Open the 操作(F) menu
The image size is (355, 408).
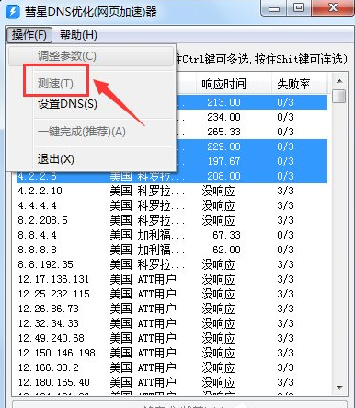(29, 35)
